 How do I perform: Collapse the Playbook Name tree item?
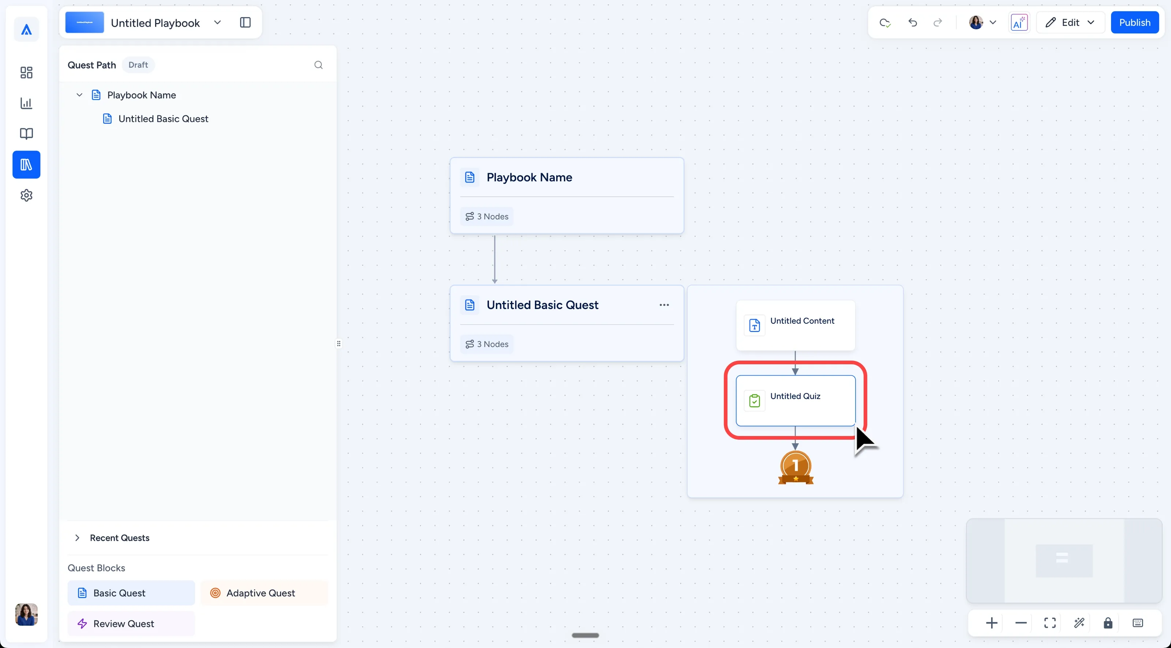point(79,95)
